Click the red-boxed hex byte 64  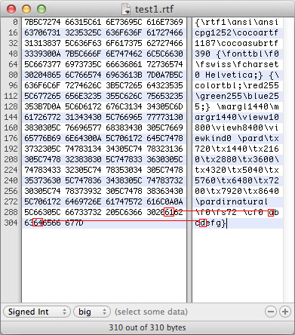[38, 223]
